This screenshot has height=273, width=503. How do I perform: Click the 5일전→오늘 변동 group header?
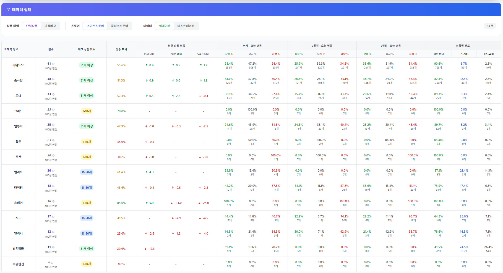pyautogui.click(x=390, y=46)
